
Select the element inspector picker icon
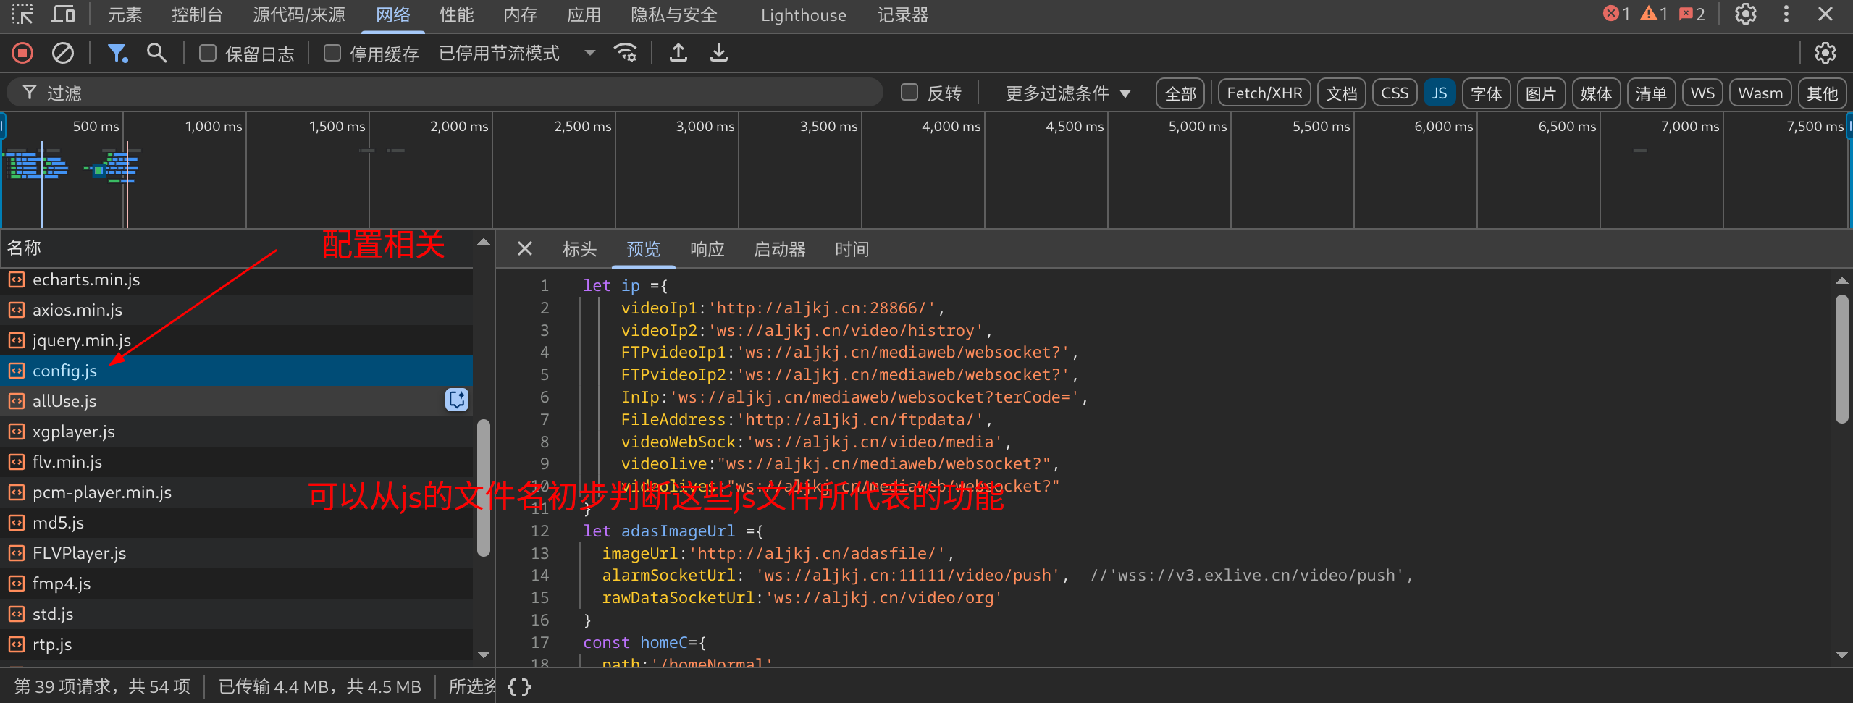coord(22,14)
